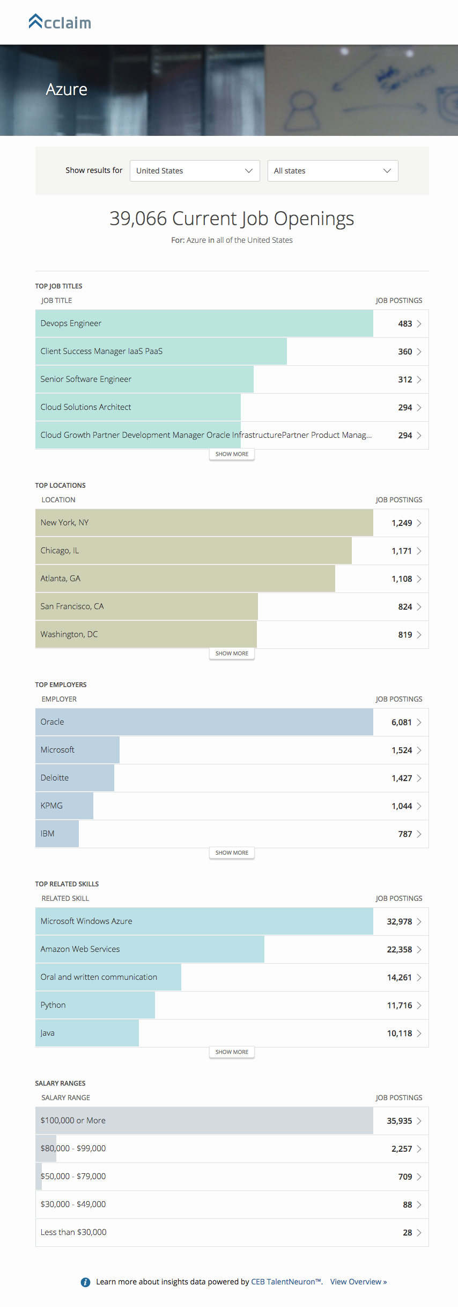
Task: Click chevron on Microsoft employer row
Action: (419, 750)
